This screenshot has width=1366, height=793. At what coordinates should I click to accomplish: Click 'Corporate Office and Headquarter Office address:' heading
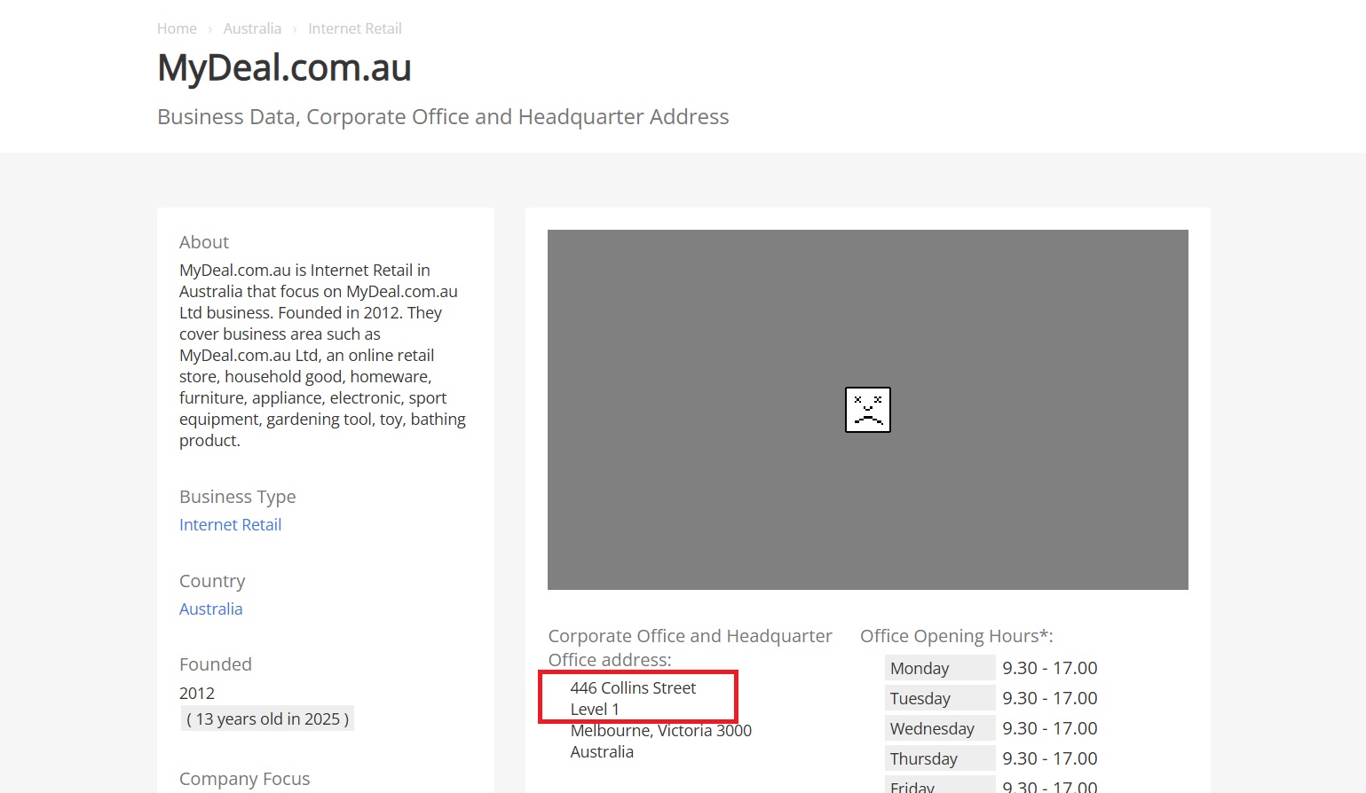click(x=691, y=648)
